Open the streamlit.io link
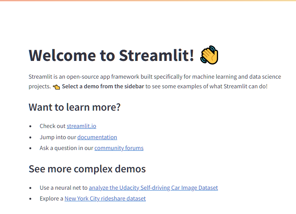This screenshot has height=214, width=296. pyautogui.click(x=81, y=126)
